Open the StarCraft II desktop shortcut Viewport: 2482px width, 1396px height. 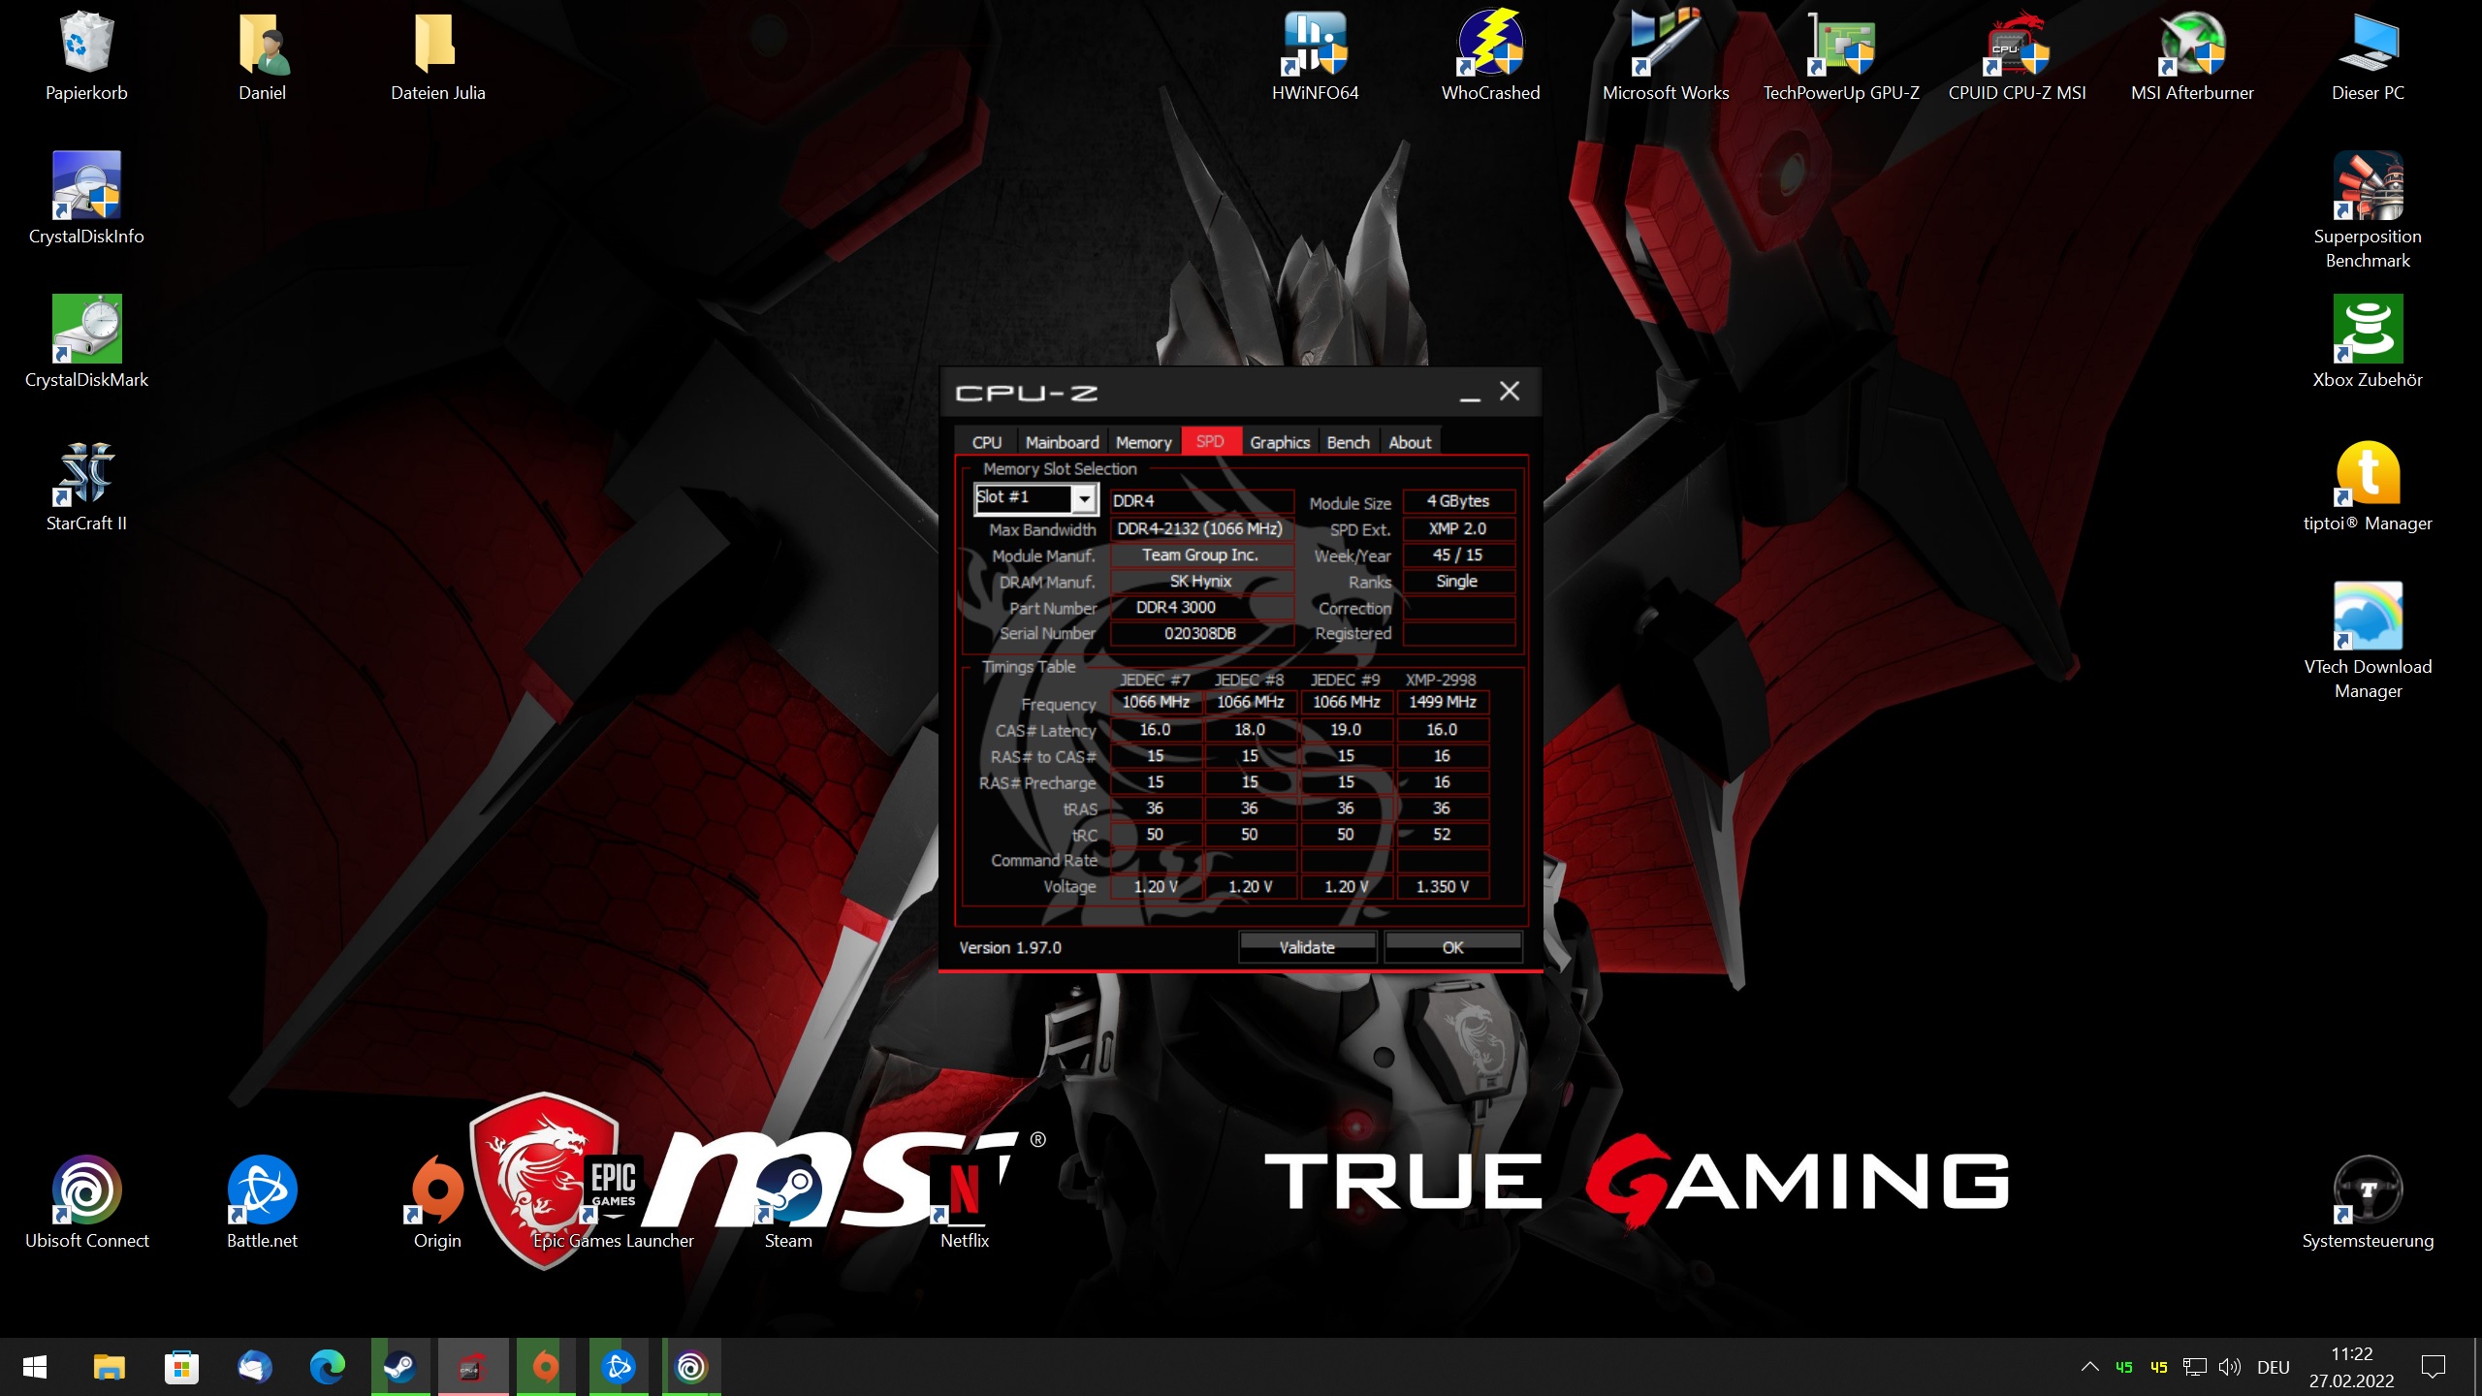tap(86, 474)
